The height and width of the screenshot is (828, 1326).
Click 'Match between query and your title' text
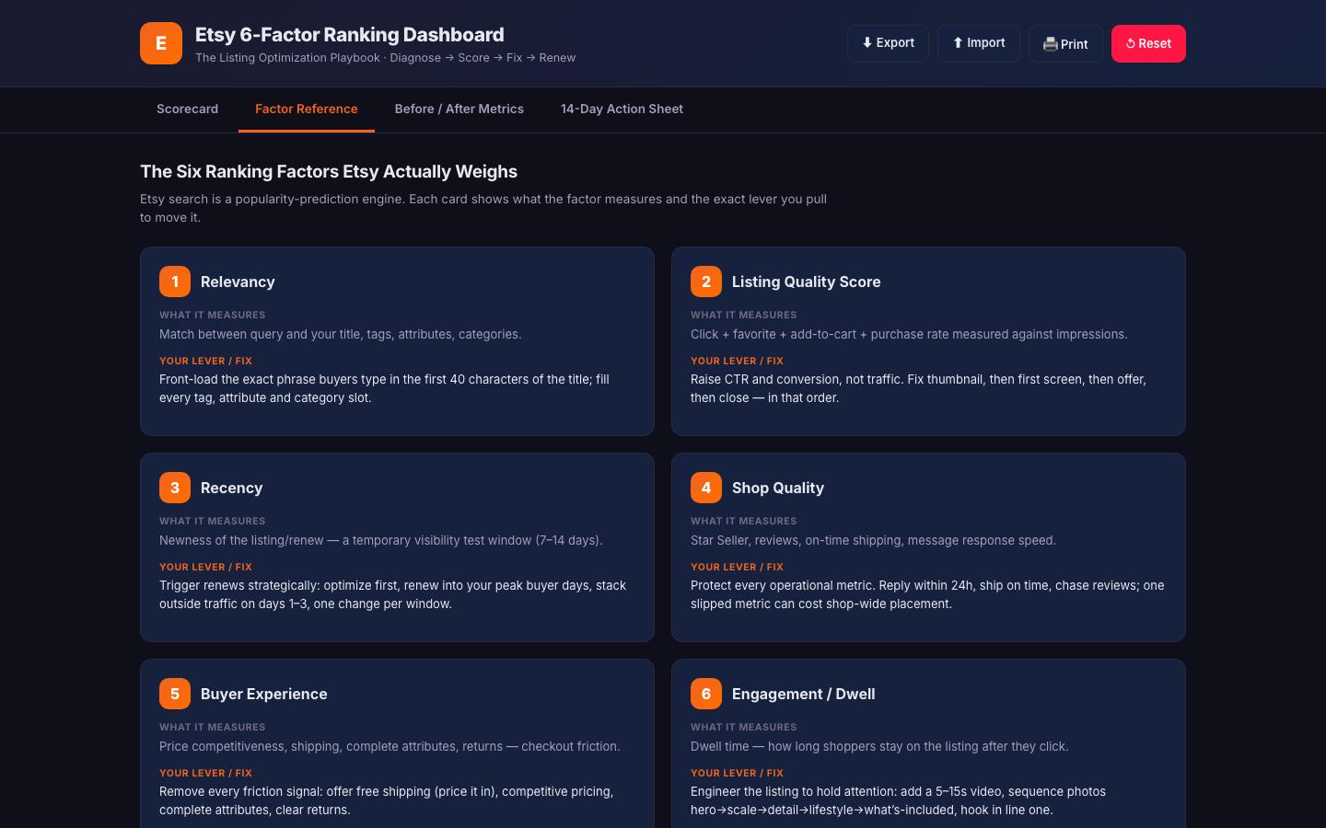pyautogui.click(x=341, y=334)
